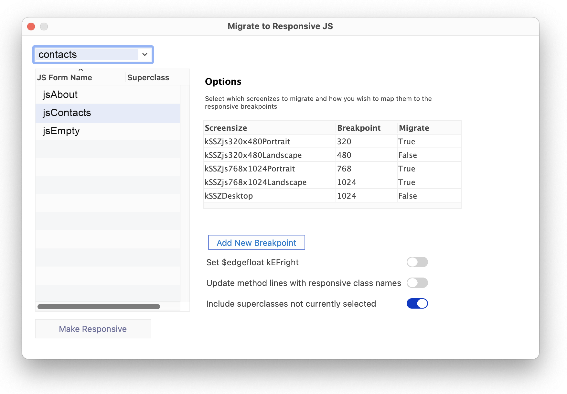
Task: Sort by JS Form Name column header
Action: click(x=80, y=78)
